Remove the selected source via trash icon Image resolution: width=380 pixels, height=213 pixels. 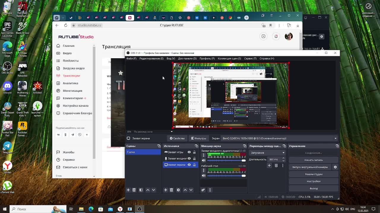(x=172, y=190)
